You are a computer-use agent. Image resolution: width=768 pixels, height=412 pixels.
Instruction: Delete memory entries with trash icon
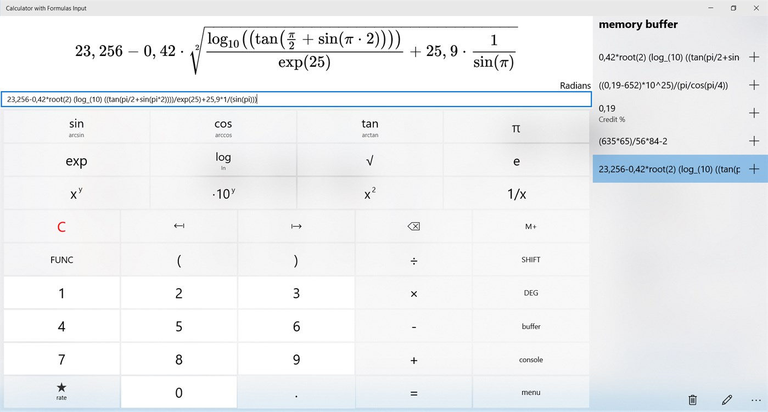point(693,400)
